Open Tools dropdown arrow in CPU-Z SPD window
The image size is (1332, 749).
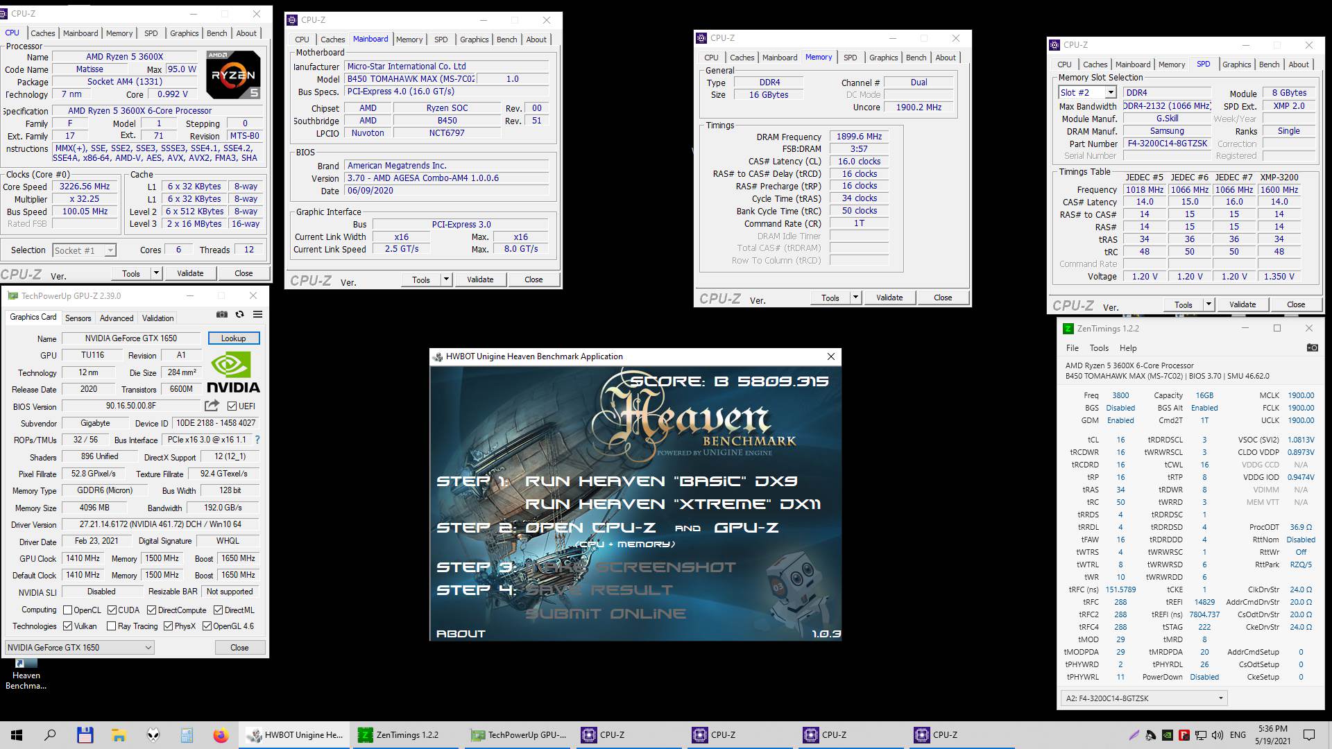[1209, 304]
